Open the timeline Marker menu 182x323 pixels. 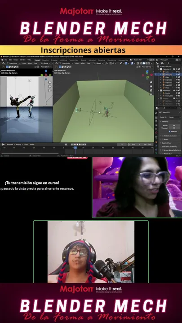coord(32,144)
